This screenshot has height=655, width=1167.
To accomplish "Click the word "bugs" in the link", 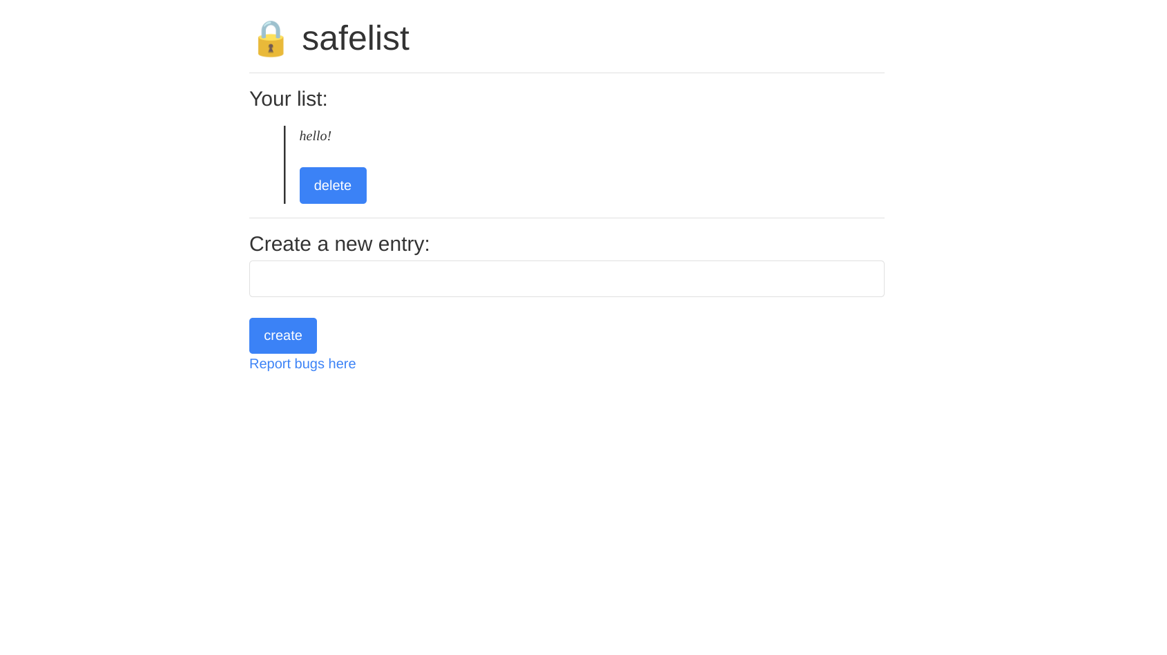I will pyautogui.click(x=309, y=363).
